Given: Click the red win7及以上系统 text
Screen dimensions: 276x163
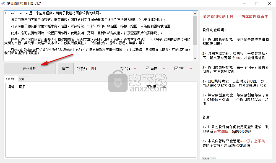Looking at the screenshot, I should click(x=252, y=141).
